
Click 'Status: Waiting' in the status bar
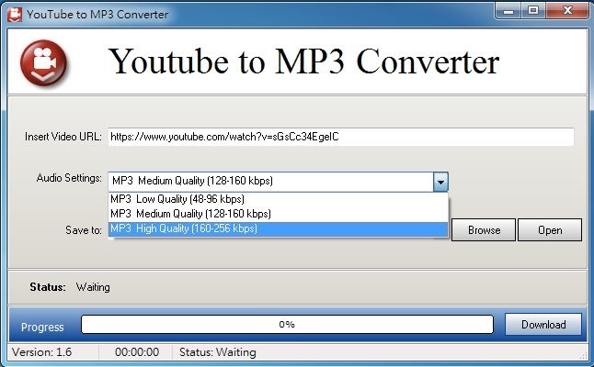(217, 352)
